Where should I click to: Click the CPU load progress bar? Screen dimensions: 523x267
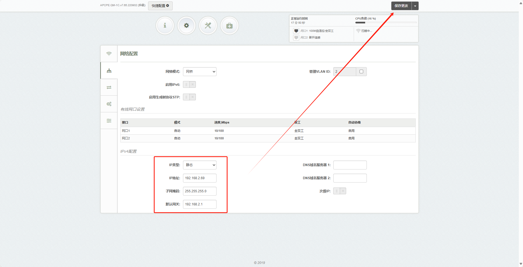[386, 23]
